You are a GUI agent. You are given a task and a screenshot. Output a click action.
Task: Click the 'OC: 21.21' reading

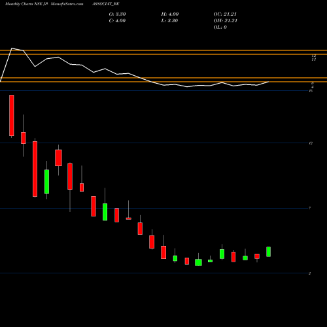tap(225, 14)
